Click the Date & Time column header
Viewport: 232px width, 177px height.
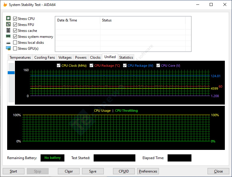[x=78, y=20]
